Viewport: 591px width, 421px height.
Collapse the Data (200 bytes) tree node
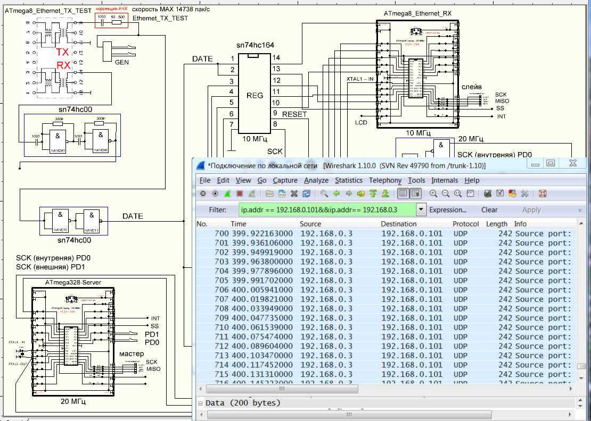pos(200,403)
